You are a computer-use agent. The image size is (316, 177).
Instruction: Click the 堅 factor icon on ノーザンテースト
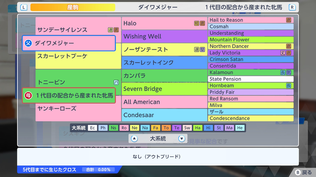click(203, 50)
